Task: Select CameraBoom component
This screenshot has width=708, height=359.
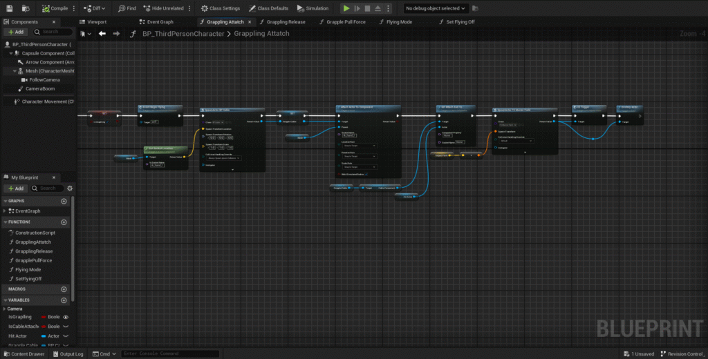Action: (36, 89)
